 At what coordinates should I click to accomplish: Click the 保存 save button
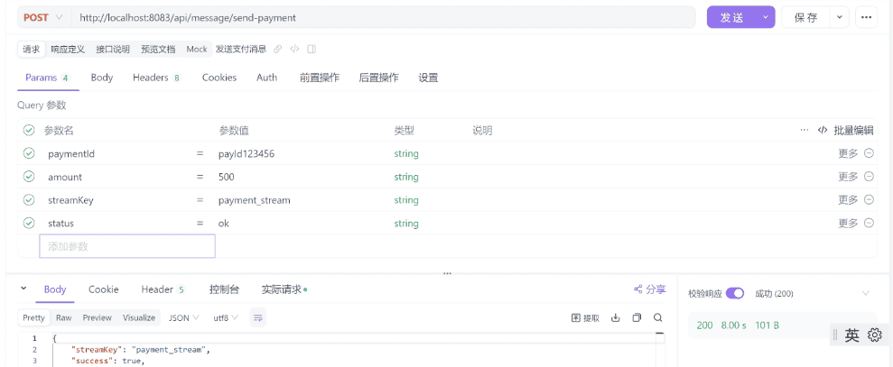click(x=805, y=18)
